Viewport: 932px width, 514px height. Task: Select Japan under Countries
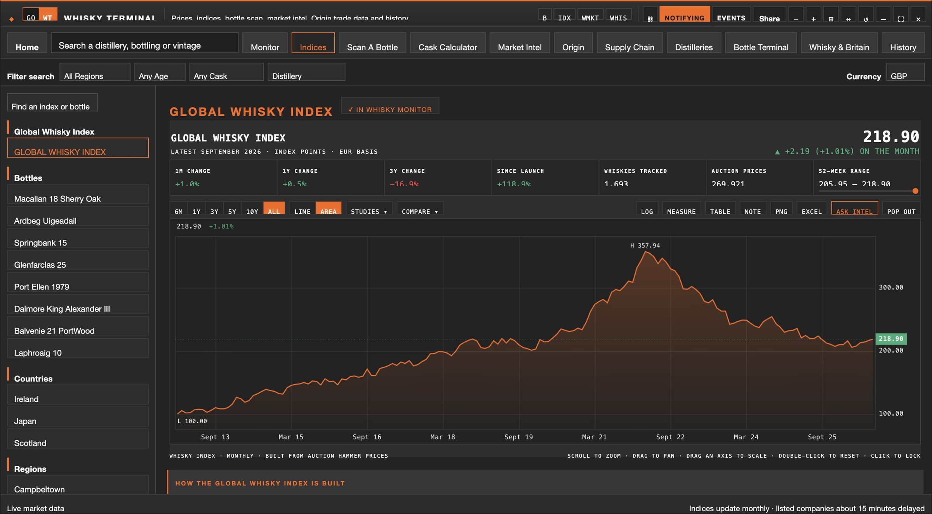pyautogui.click(x=78, y=417)
